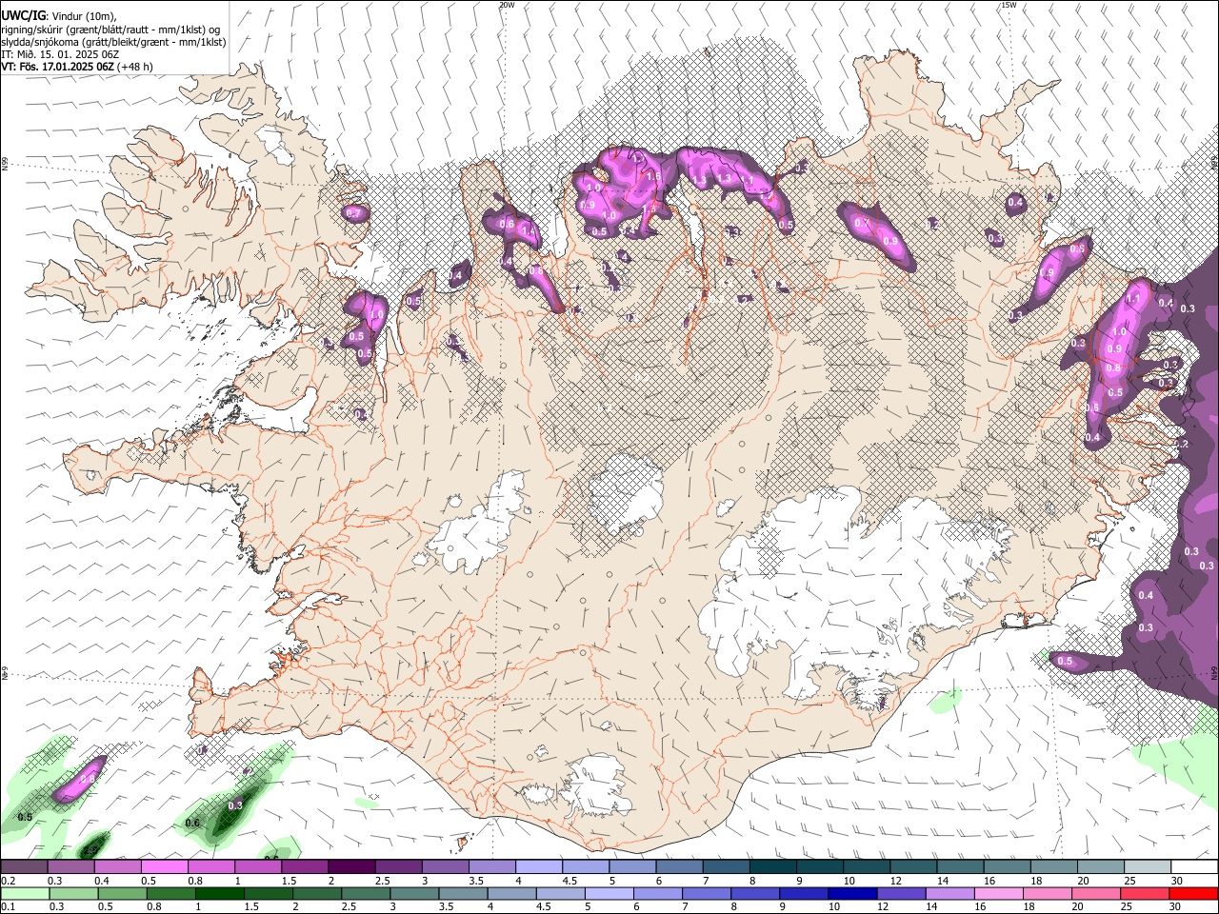This screenshot has height=914, width=1219.
Task: Click the '15W' longitude label at top
Action: [x=1009, y=5]
